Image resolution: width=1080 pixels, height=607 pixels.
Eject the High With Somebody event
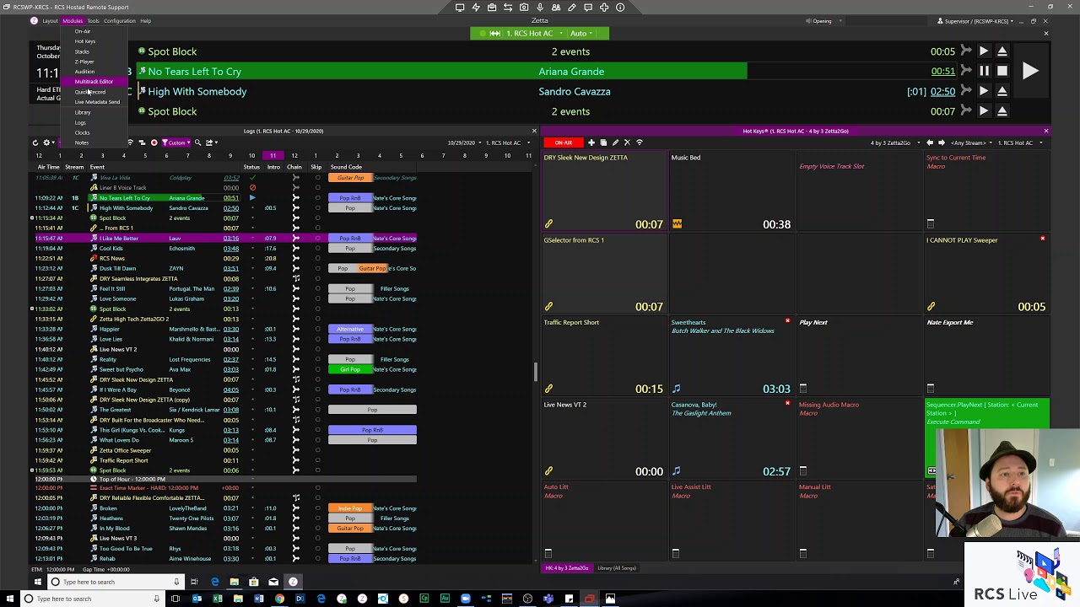(1002, 91)
